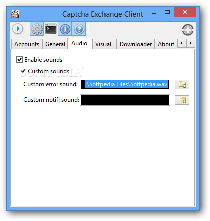
Task: Uncheck the Enable sounds checkbox
Action: point(19,59)
